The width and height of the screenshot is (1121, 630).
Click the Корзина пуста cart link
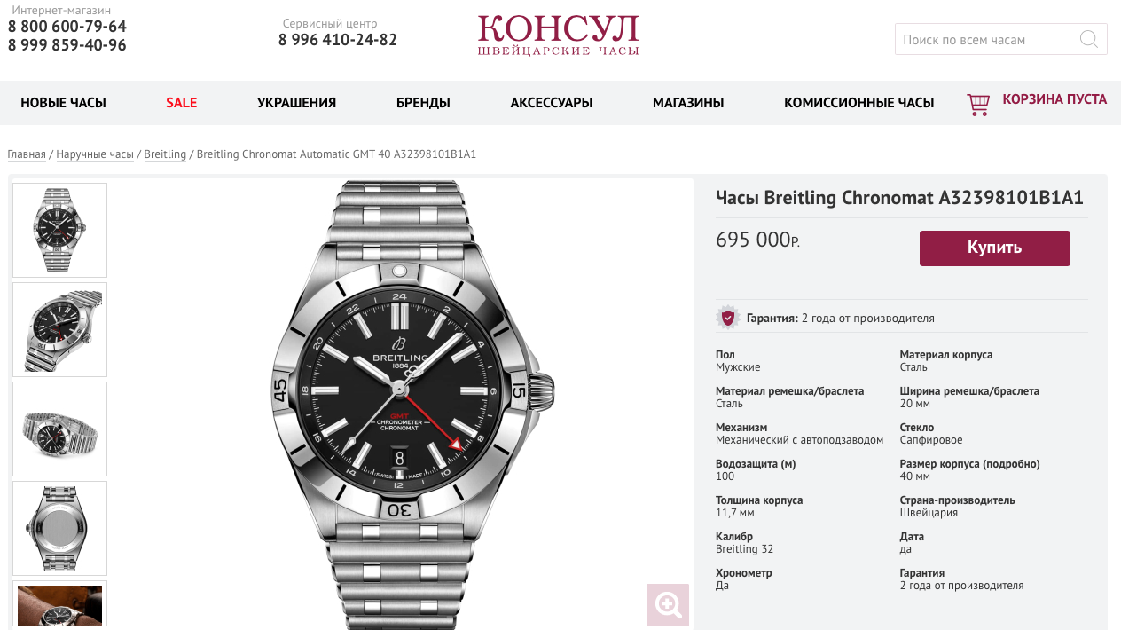point(1054,99)
